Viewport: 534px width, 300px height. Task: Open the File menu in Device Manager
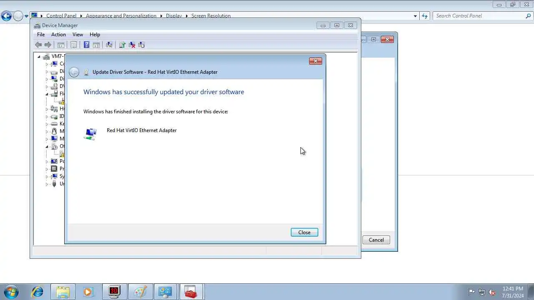coord(41,35)
